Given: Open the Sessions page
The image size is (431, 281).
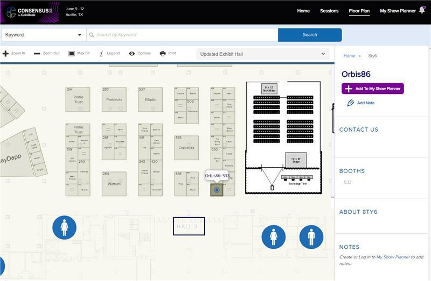Looking at the screenshot, I should 329,11.
